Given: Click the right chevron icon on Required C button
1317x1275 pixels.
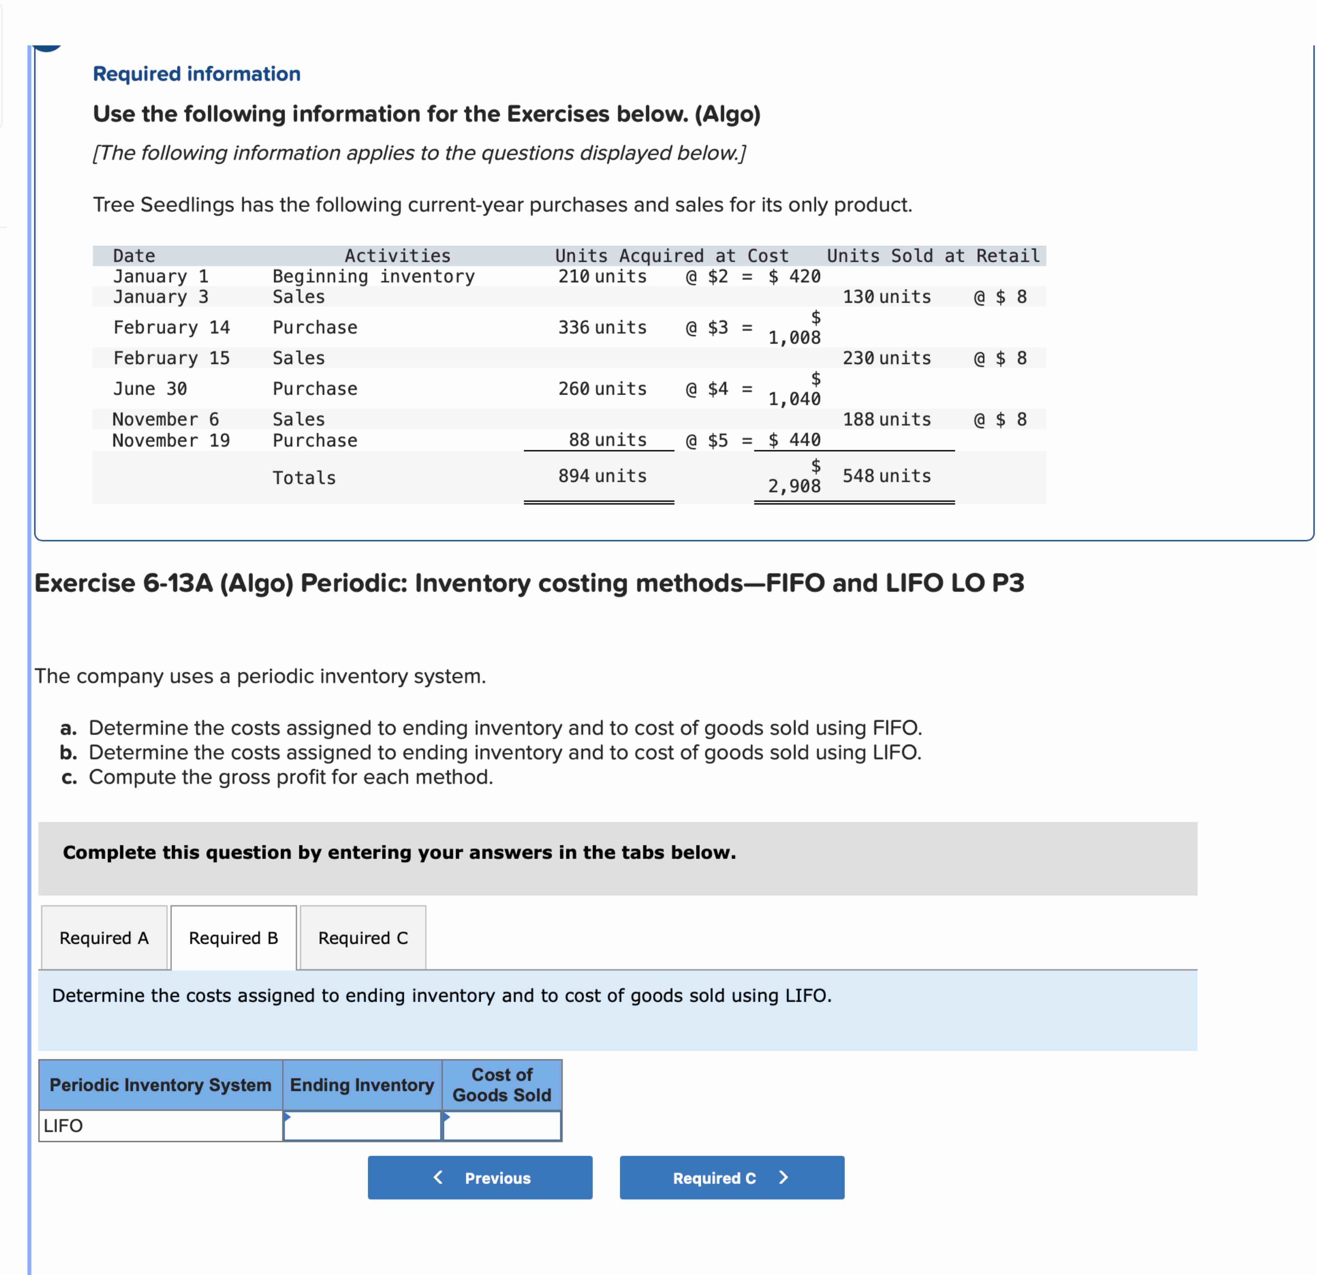Looking at the screenshot, I should pos(783,1178).
